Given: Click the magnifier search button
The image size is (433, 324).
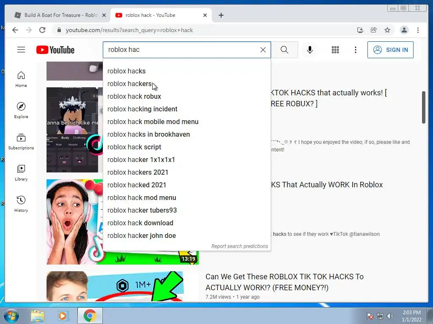Looking at the screenshot, I should point(285,50).
